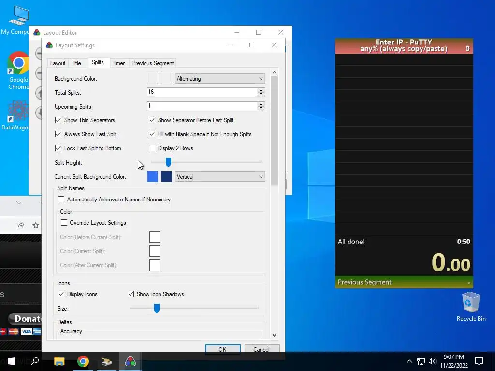Viewport: 495px width, 371px height.
Task: Open the PuTTY taskbar icon
Action: (107, 361)
